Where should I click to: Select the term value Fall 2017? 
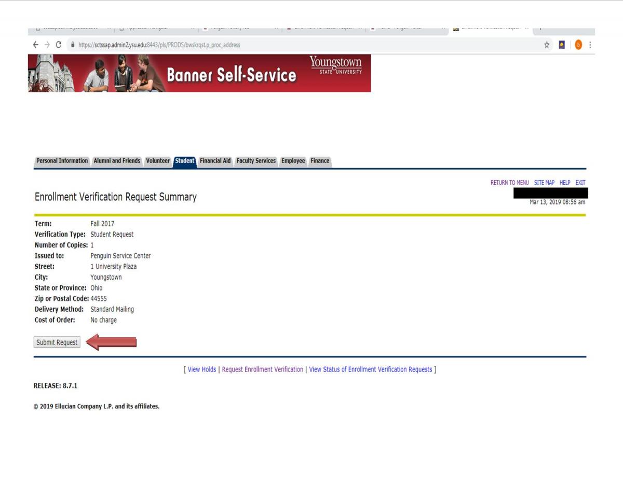(102, 224)
